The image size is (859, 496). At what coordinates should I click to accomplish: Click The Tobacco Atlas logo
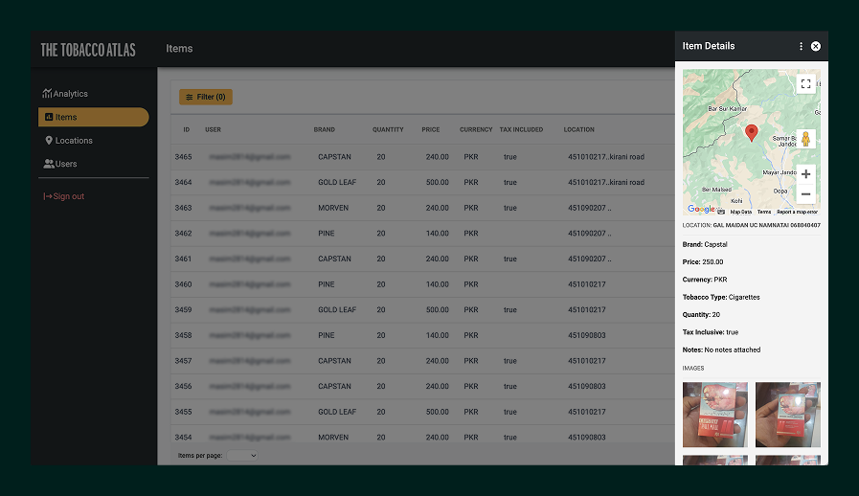pyautogui.click(x=88, y=50)
